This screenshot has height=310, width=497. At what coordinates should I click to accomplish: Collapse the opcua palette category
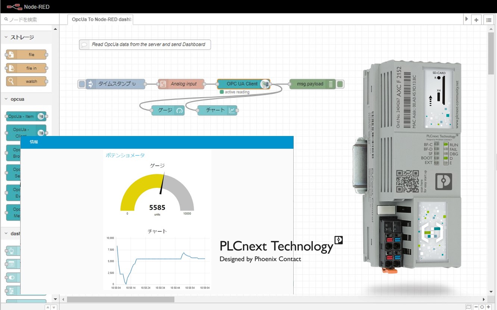click(6, 99)
